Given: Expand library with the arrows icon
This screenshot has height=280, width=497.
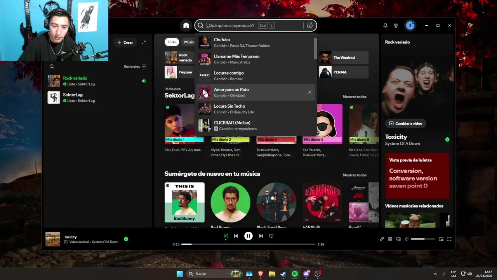Looking at the screenshot, I should click(x=143, y=42).
